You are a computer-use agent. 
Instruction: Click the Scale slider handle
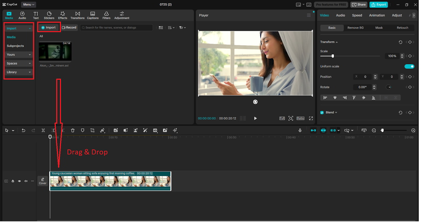coord(333,56)
